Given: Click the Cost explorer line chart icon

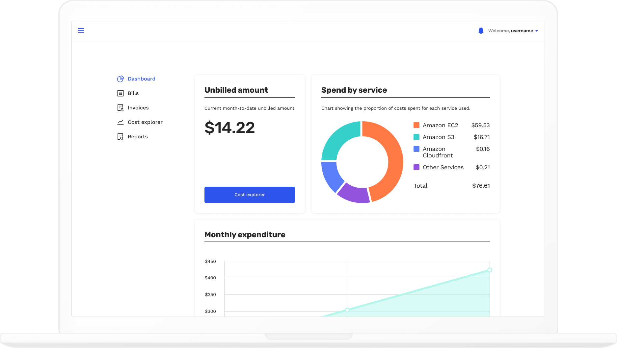Looking at the screenshot, I should [x=121, y=122].
